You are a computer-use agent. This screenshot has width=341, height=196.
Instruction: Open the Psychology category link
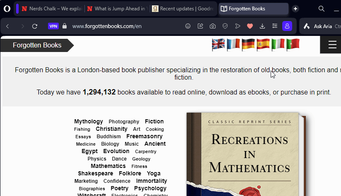150,188
